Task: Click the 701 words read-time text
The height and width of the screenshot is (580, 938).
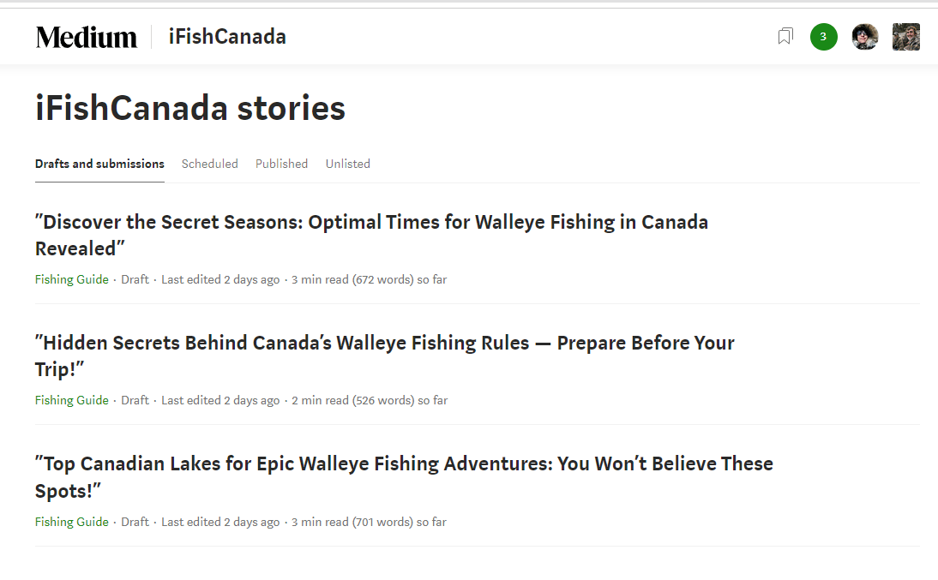Action: tap(369, 522)
